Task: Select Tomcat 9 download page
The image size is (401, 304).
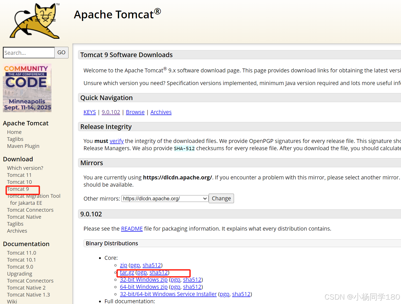Action: (18, 189)
